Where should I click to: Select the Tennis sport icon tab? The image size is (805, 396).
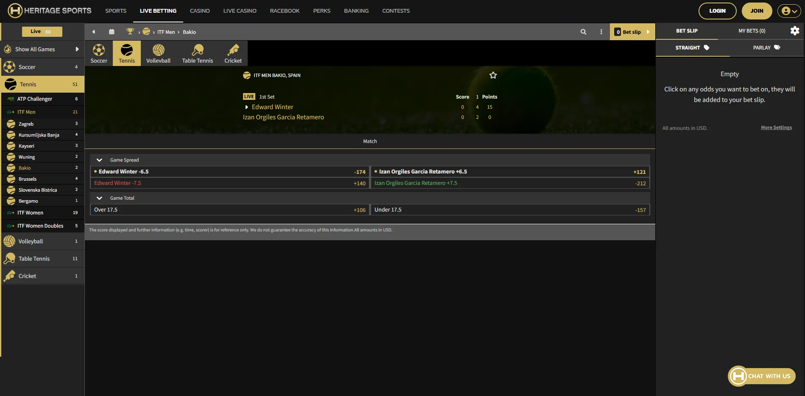[127, 53]
